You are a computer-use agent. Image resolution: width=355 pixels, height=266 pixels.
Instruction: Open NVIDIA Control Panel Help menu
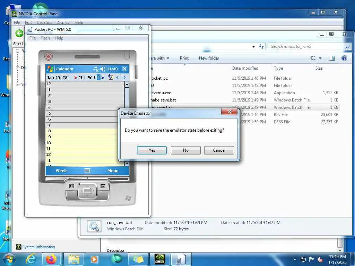tap(79, 23)
